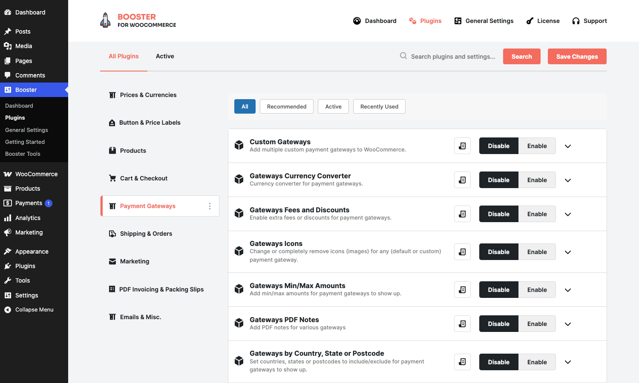Open Payments item with notification badge
Viewport: 639px width, 383px height.
(x=34, y=203)
